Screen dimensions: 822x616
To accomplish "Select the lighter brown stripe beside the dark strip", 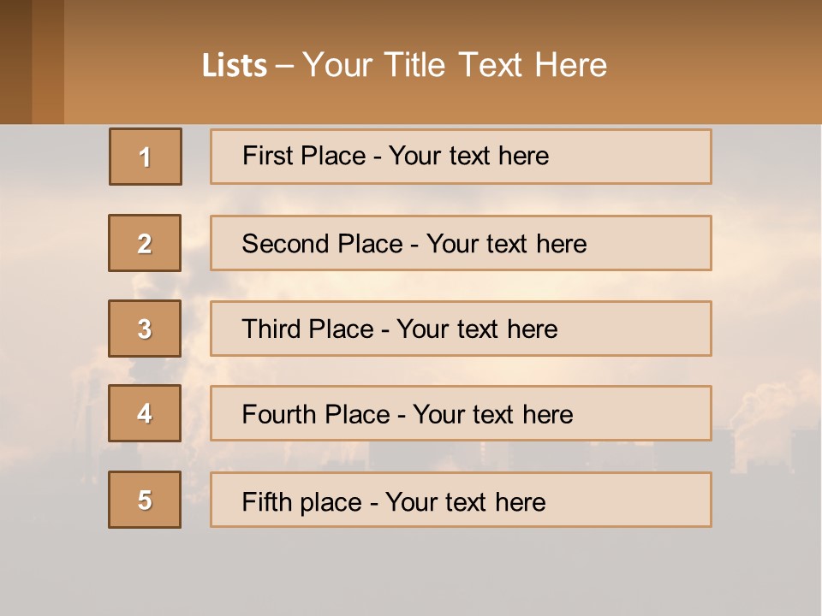I will pyautogui.click(x=48, y=62).
